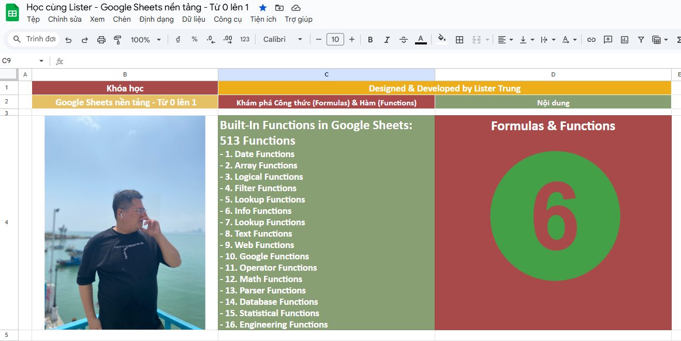This screenshot has width=681, height=341.
Task: Move the document to a folder
Action: point(279,8)
